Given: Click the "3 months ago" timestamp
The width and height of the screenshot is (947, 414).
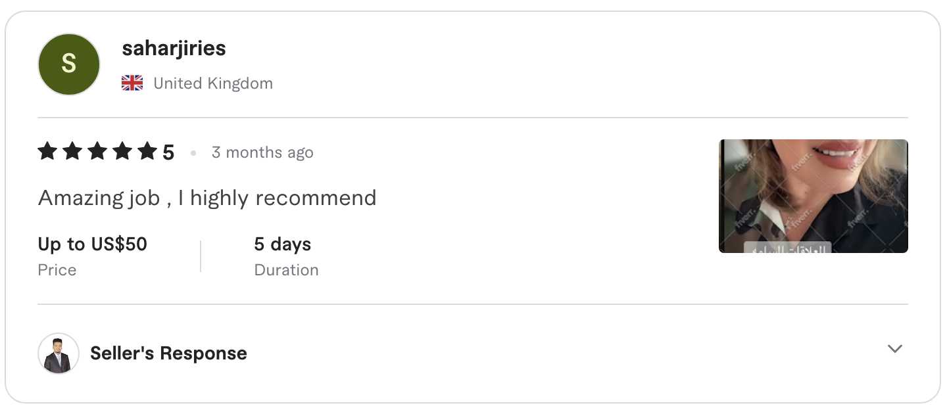Looking at the screenshot, I should click(x=262, y=152).
